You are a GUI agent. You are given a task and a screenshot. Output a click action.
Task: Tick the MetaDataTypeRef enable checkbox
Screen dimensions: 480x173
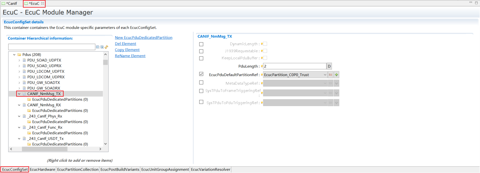(201, 82)
